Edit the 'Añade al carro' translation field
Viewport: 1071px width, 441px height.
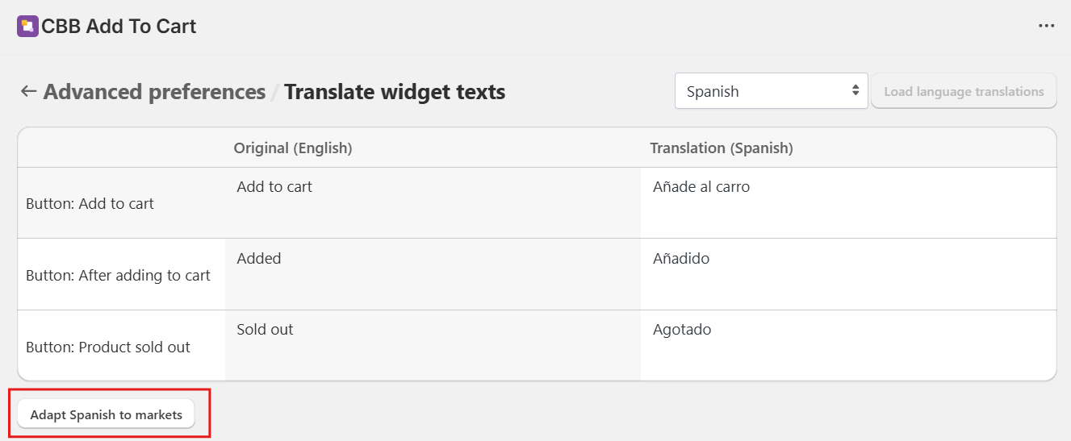pos(847,202)
